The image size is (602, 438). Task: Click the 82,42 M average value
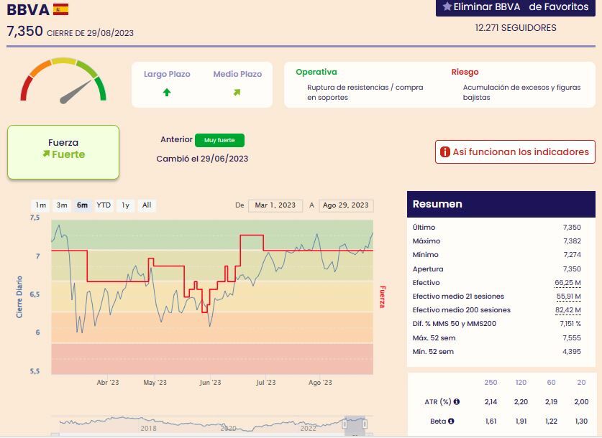[x=567, y=310]
